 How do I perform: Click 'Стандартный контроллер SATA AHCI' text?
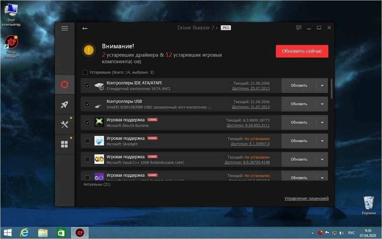138,89
